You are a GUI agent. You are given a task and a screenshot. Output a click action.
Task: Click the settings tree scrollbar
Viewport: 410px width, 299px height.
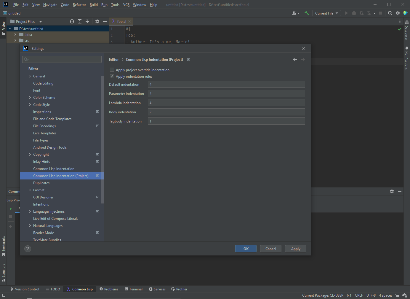(102, 139)
